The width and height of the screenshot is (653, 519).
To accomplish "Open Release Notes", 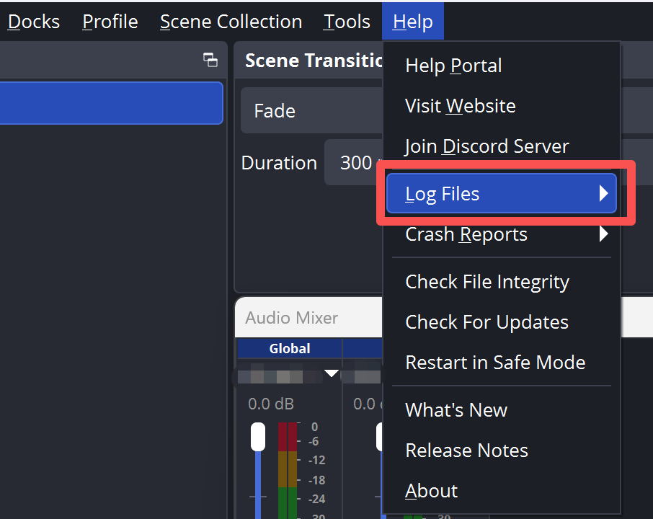I will tap(502, 451).
